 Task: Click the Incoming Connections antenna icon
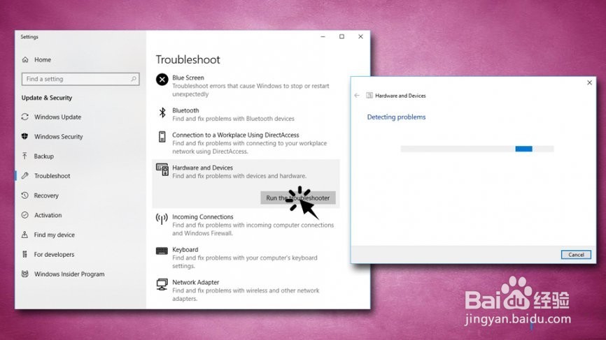pyautogui.click(x=162, y=219)
